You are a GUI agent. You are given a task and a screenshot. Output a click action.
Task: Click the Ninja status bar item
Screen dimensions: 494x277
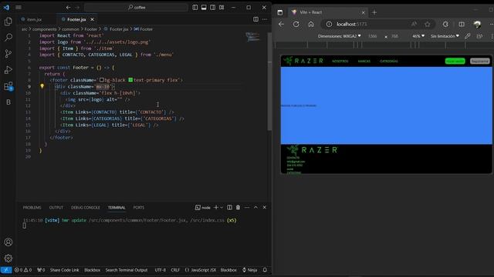coord(250,270)
